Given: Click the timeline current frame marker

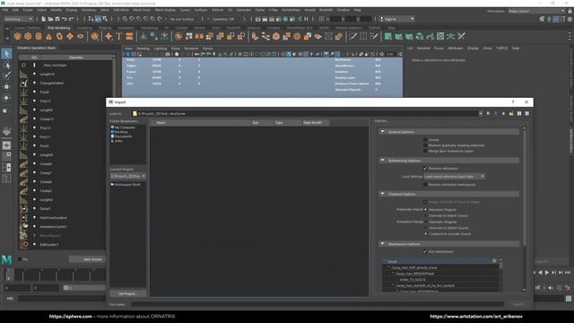Looking at the screenshot, I should pos(9,275).
